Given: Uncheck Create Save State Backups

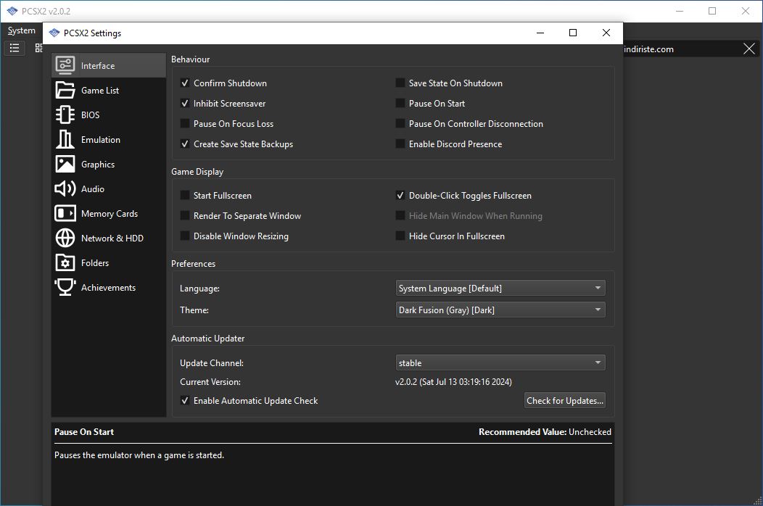Looking at the screenshot, I should coord(185,144).
